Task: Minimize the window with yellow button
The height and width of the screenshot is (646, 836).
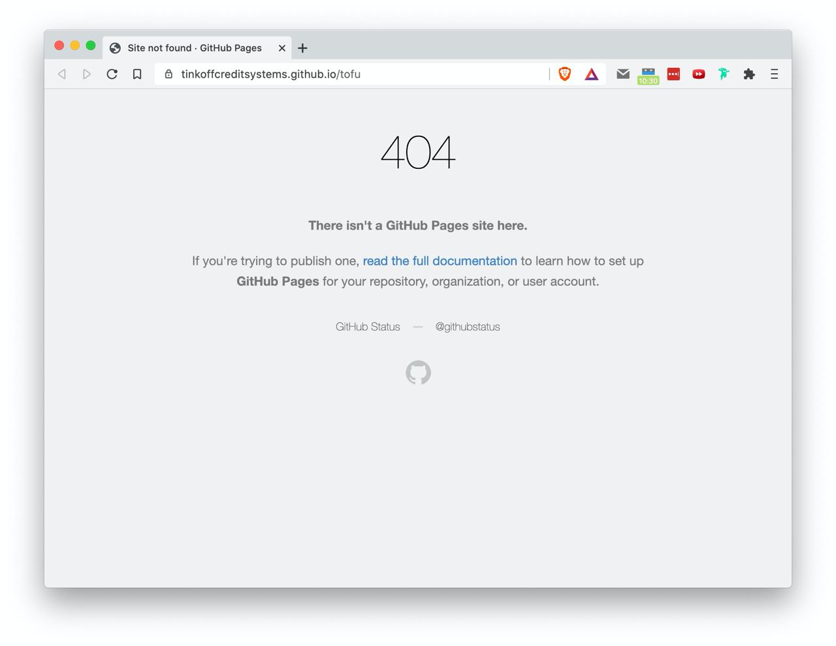Action: (74, 46)
